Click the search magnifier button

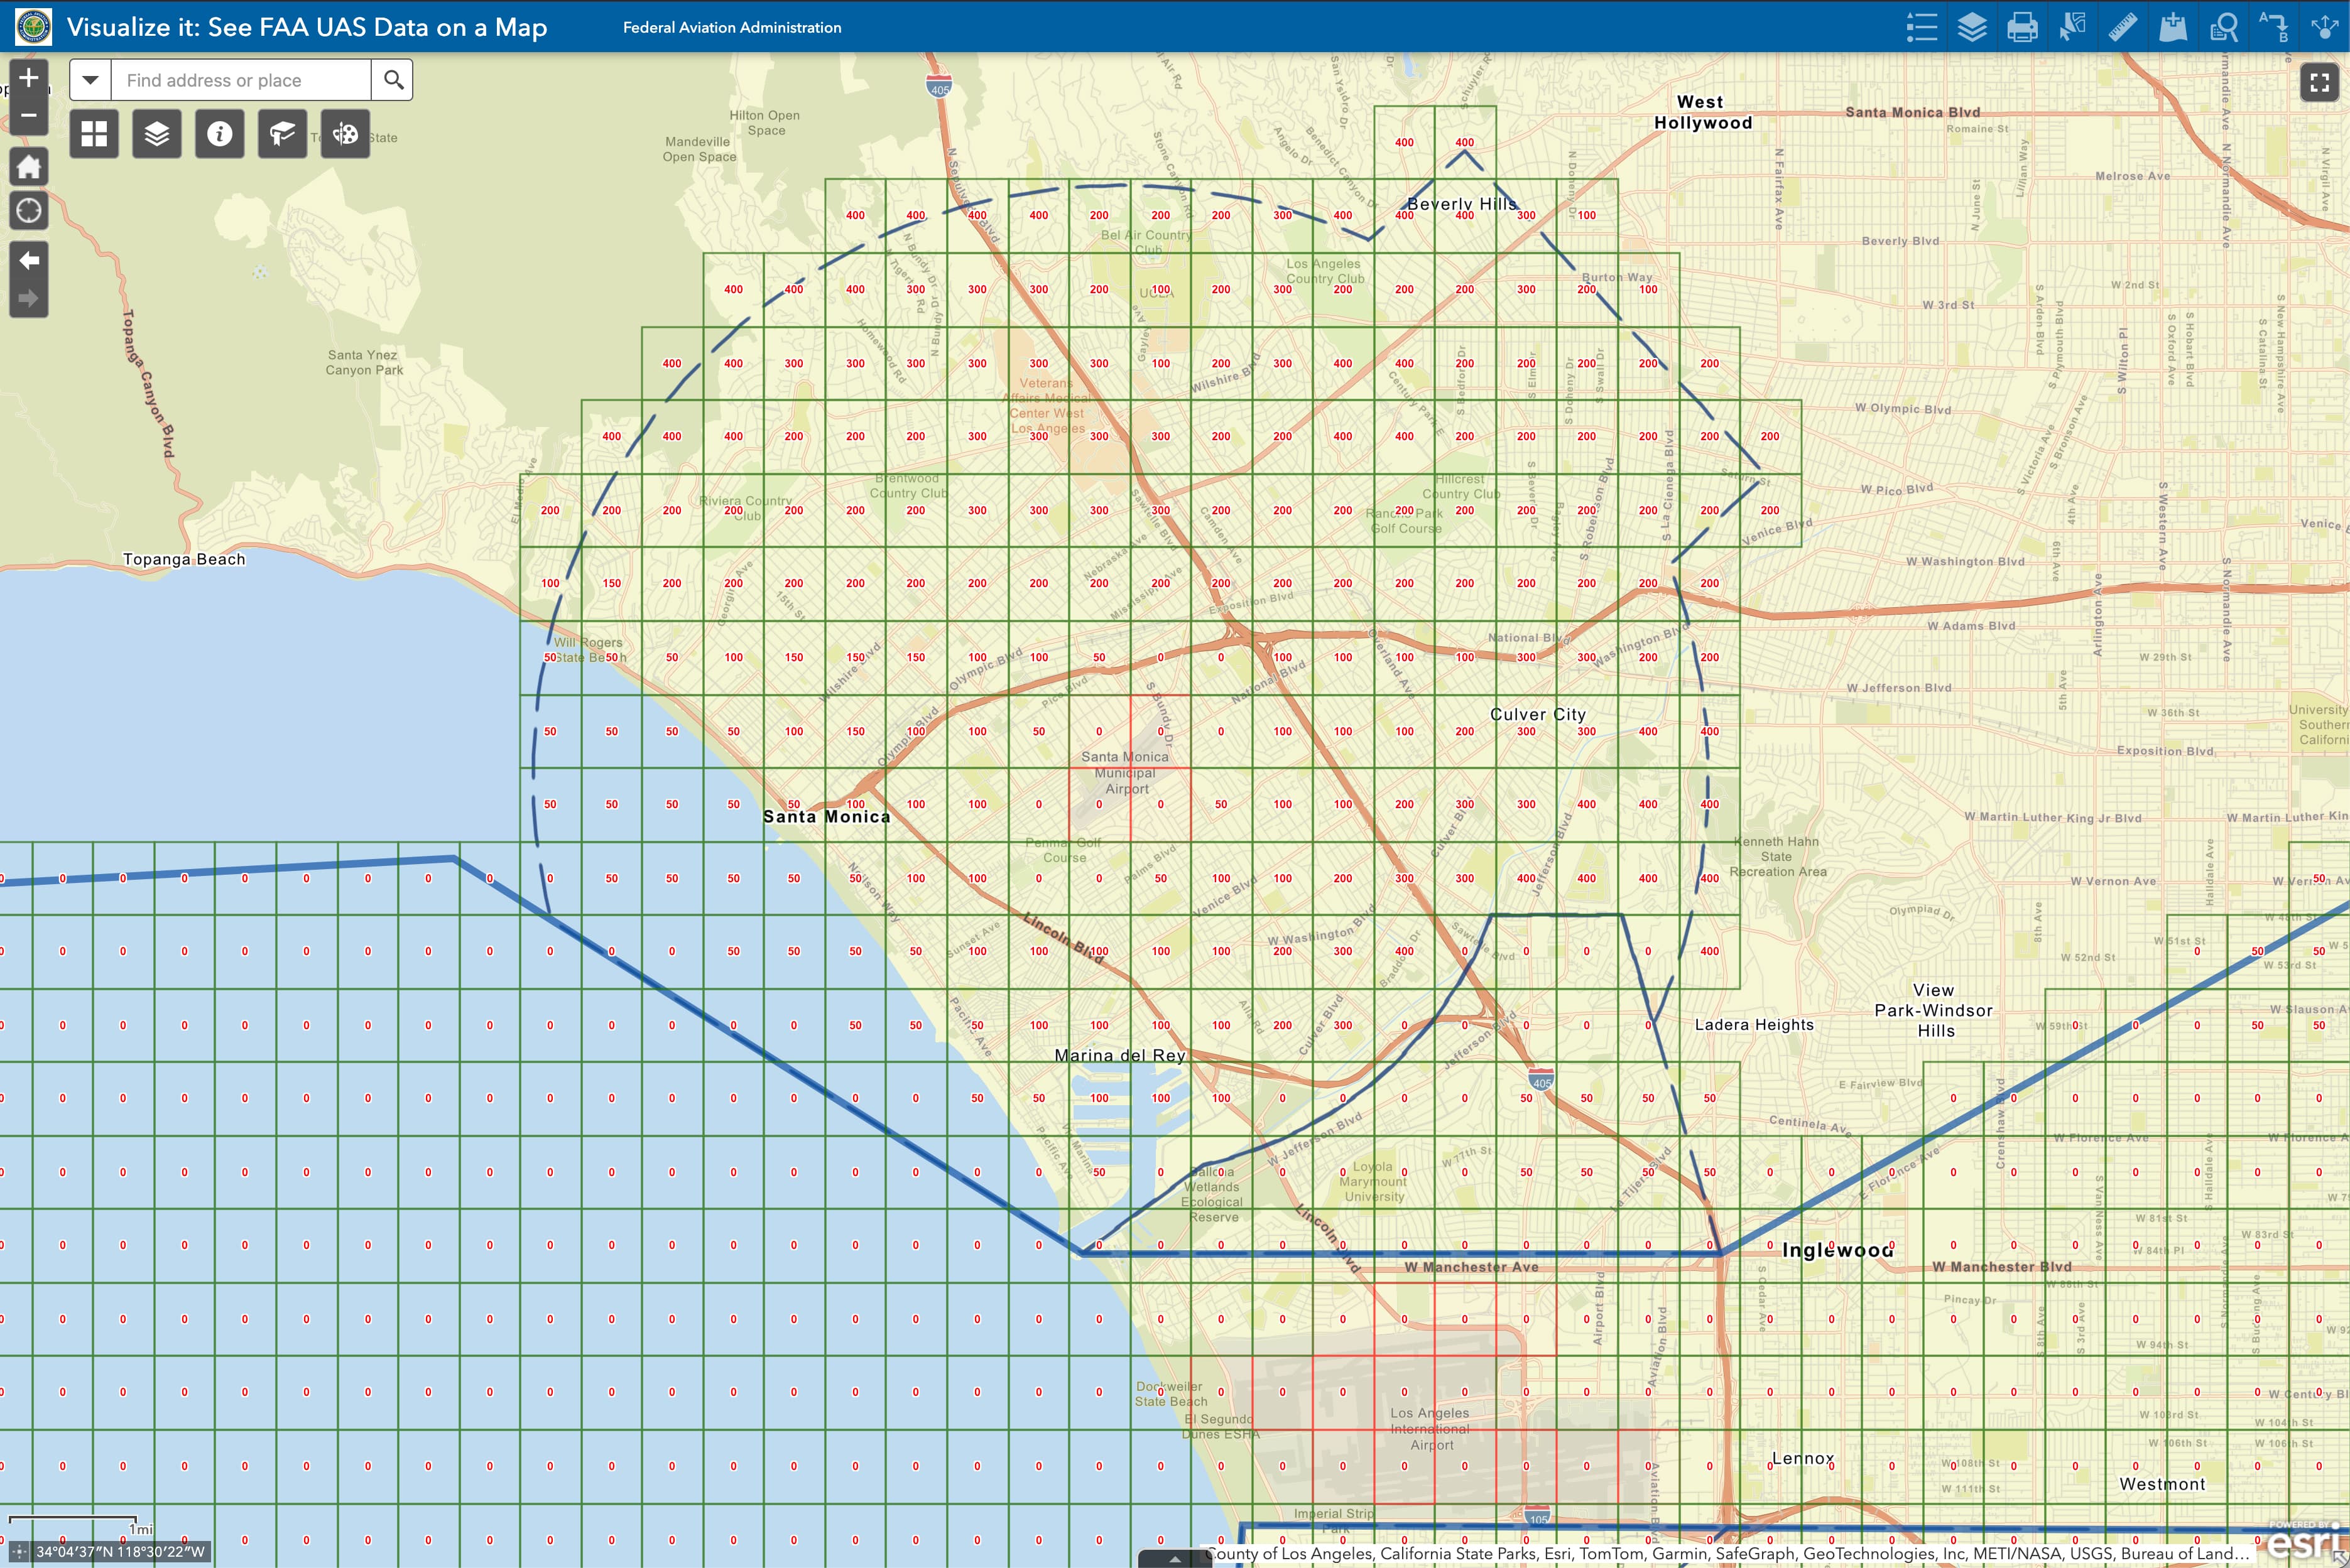[x=393, y=80]
